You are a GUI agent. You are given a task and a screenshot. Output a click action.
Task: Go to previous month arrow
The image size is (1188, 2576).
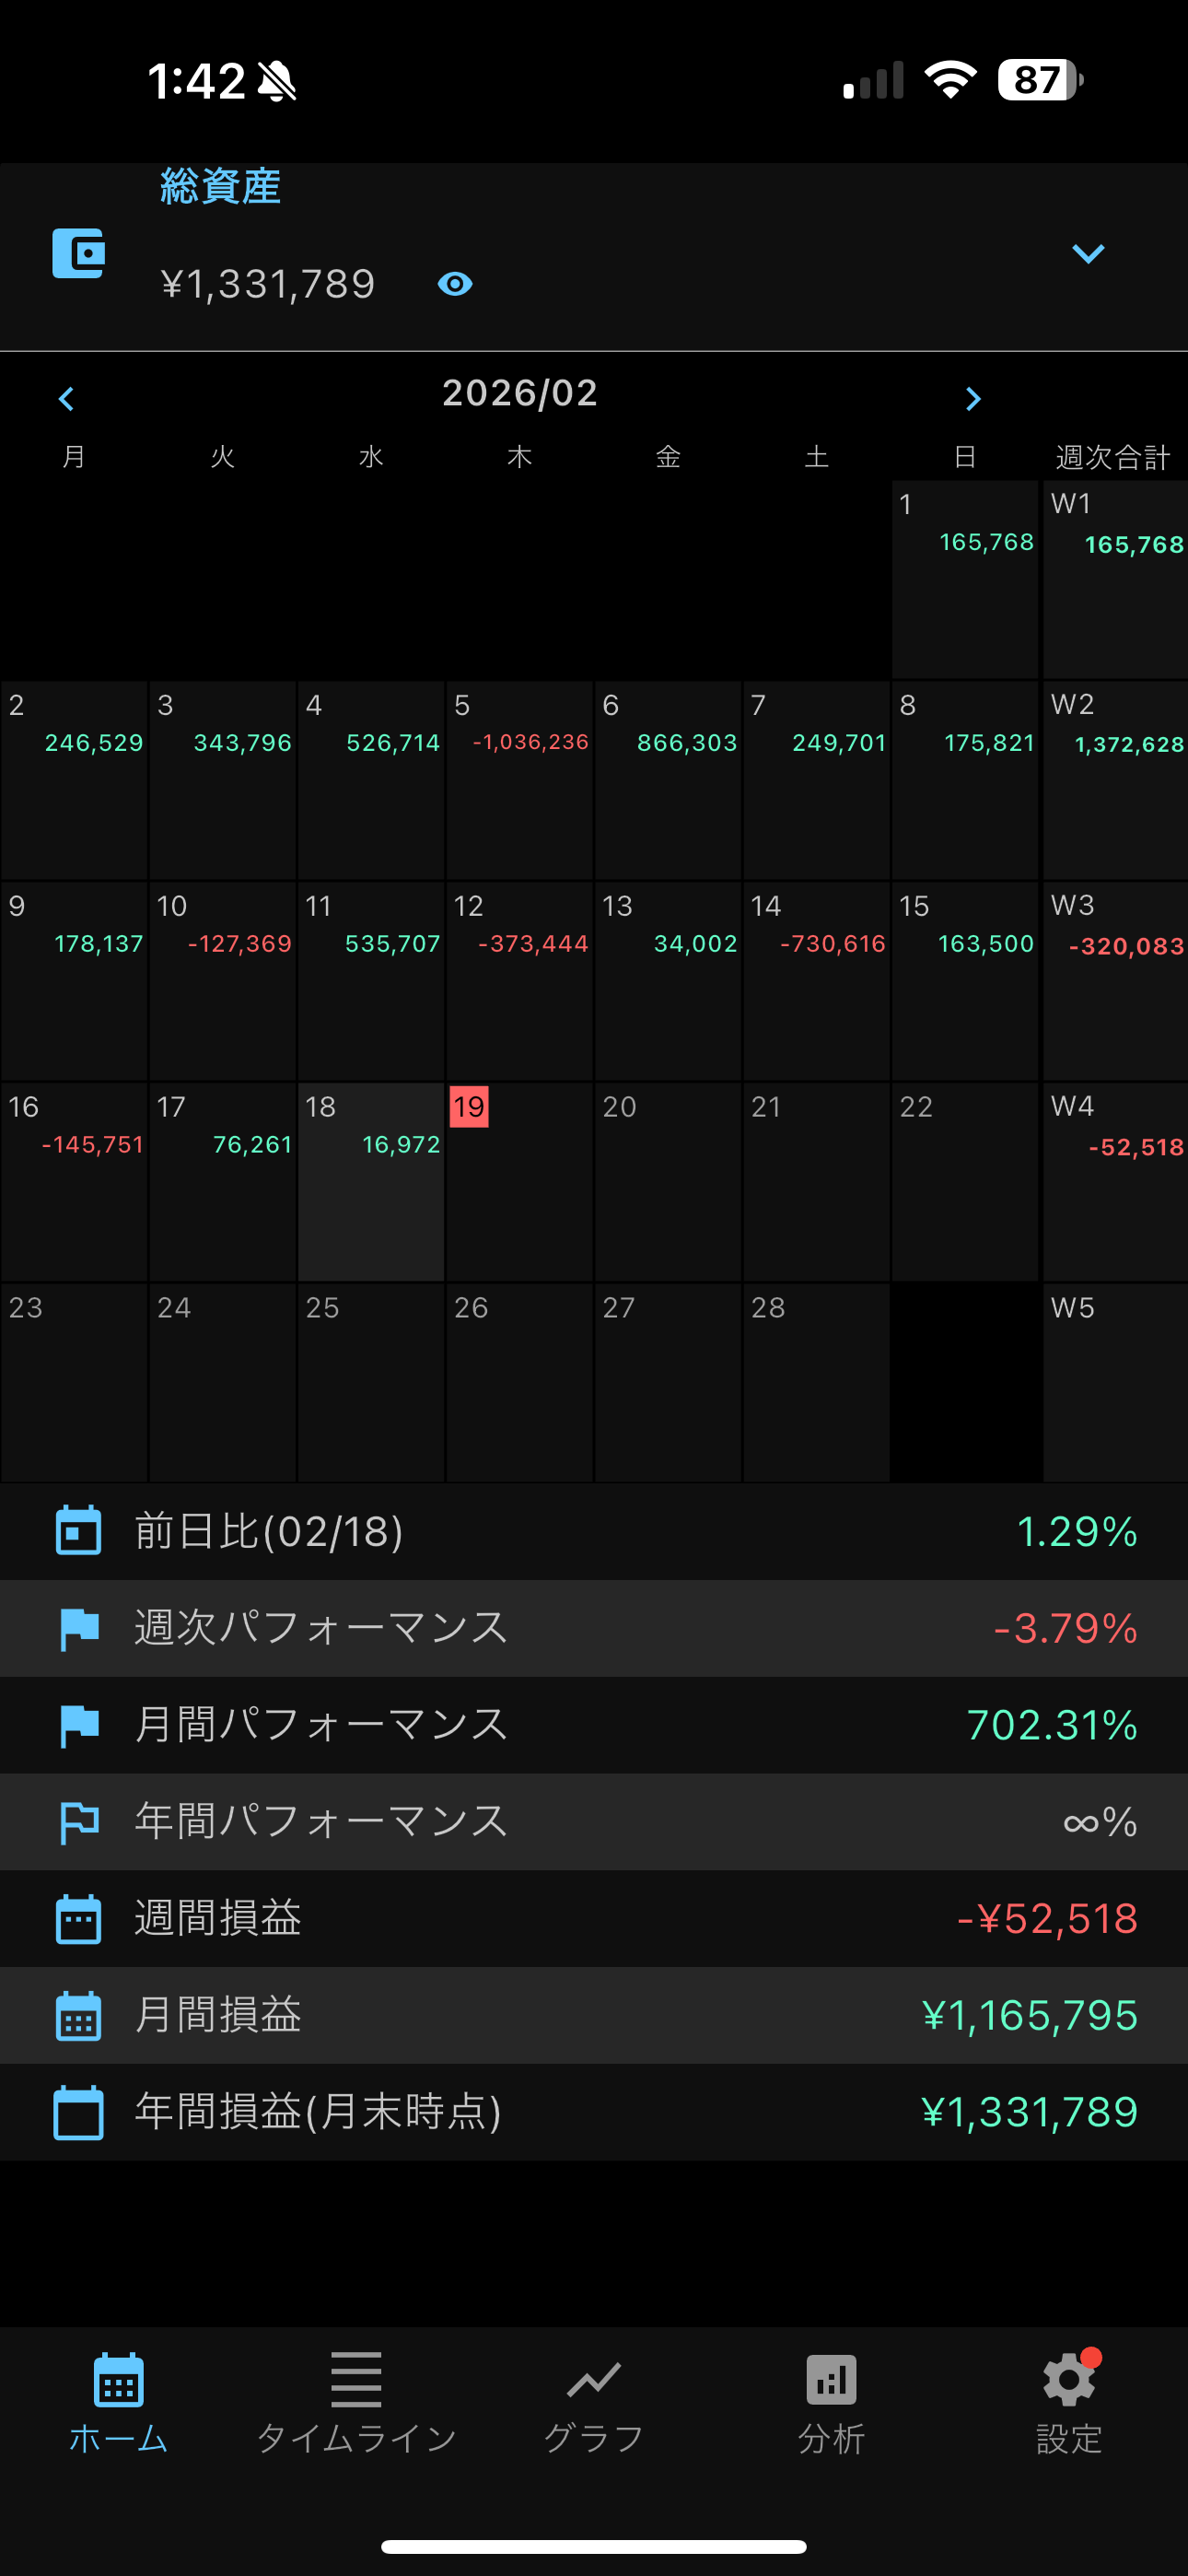(x=67, y=399)
